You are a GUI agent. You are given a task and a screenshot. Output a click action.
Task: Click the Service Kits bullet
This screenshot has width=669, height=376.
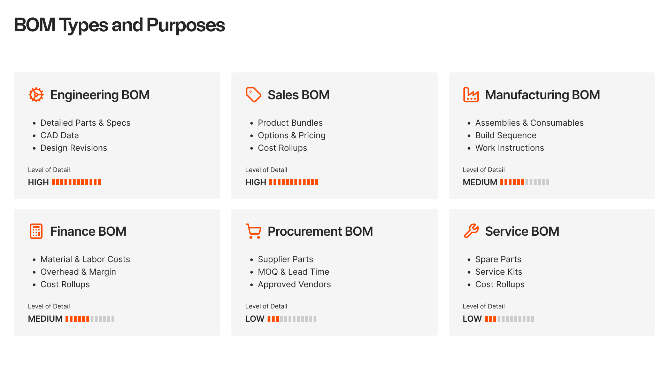click(x=499, y=272)
